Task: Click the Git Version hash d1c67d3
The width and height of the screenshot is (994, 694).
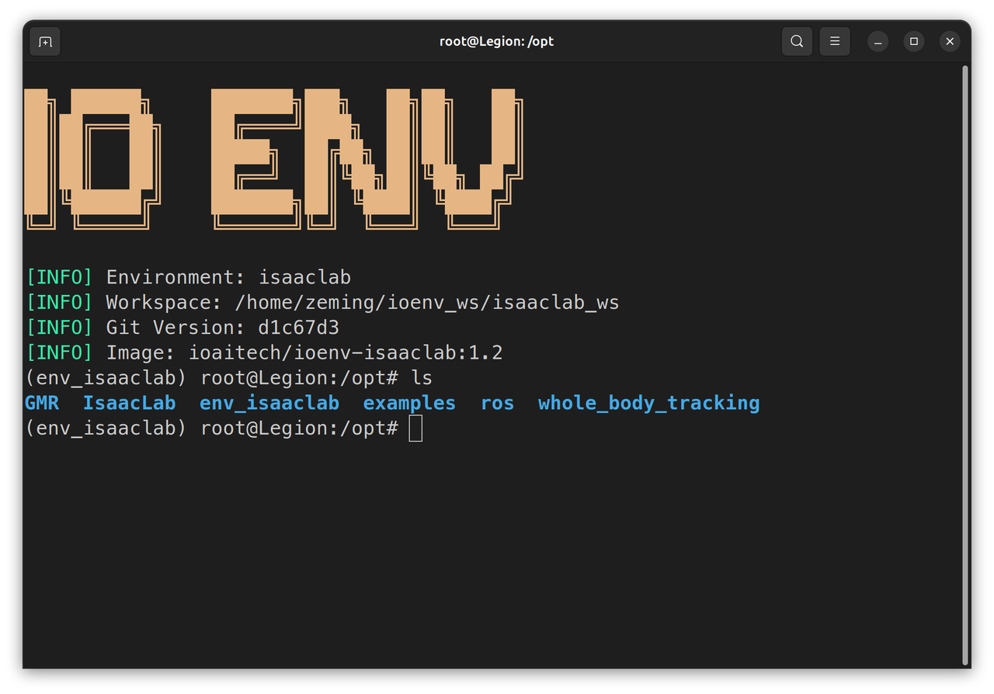Action: click(298, 328)
